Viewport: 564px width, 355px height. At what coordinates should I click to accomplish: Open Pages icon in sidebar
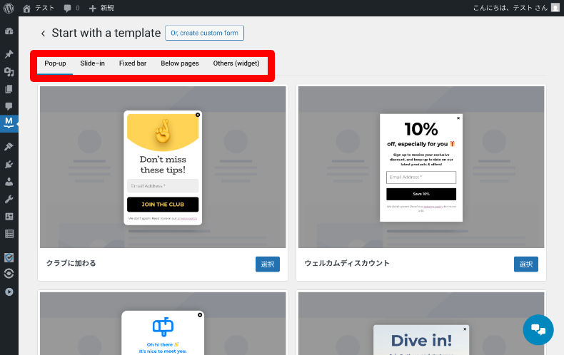(9, 89)
